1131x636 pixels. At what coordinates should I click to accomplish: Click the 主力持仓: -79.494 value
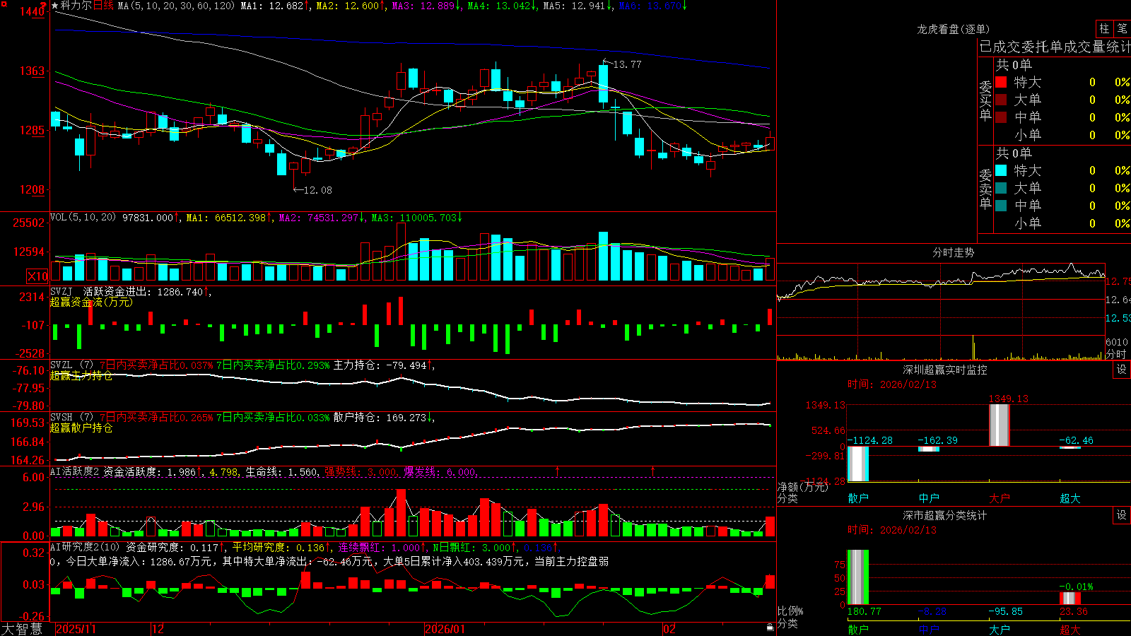384,365
